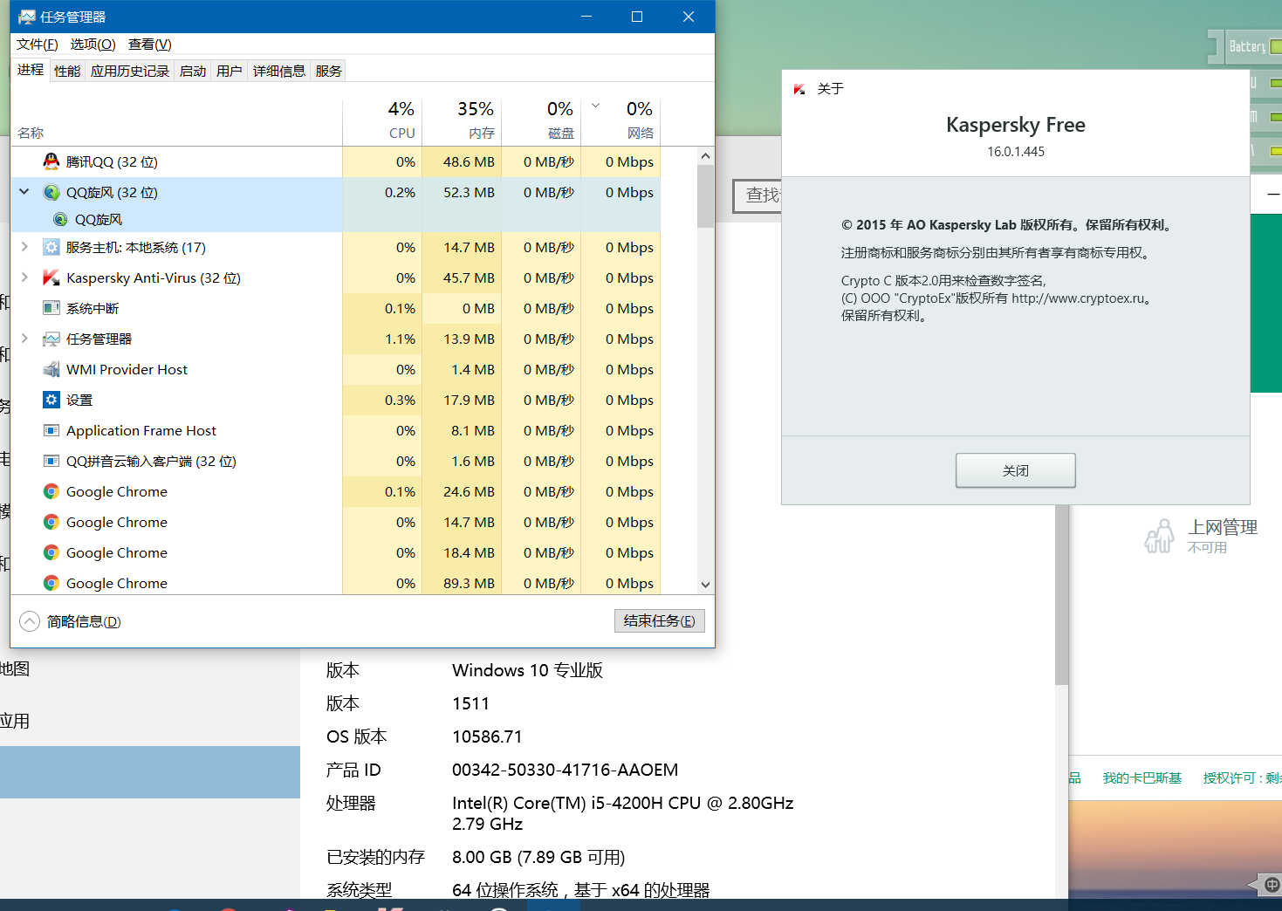Click Chrome icon of the 18.4 MB process
Image resolution: width=1282 pixels, height=911 pixels.
point(51,552)
